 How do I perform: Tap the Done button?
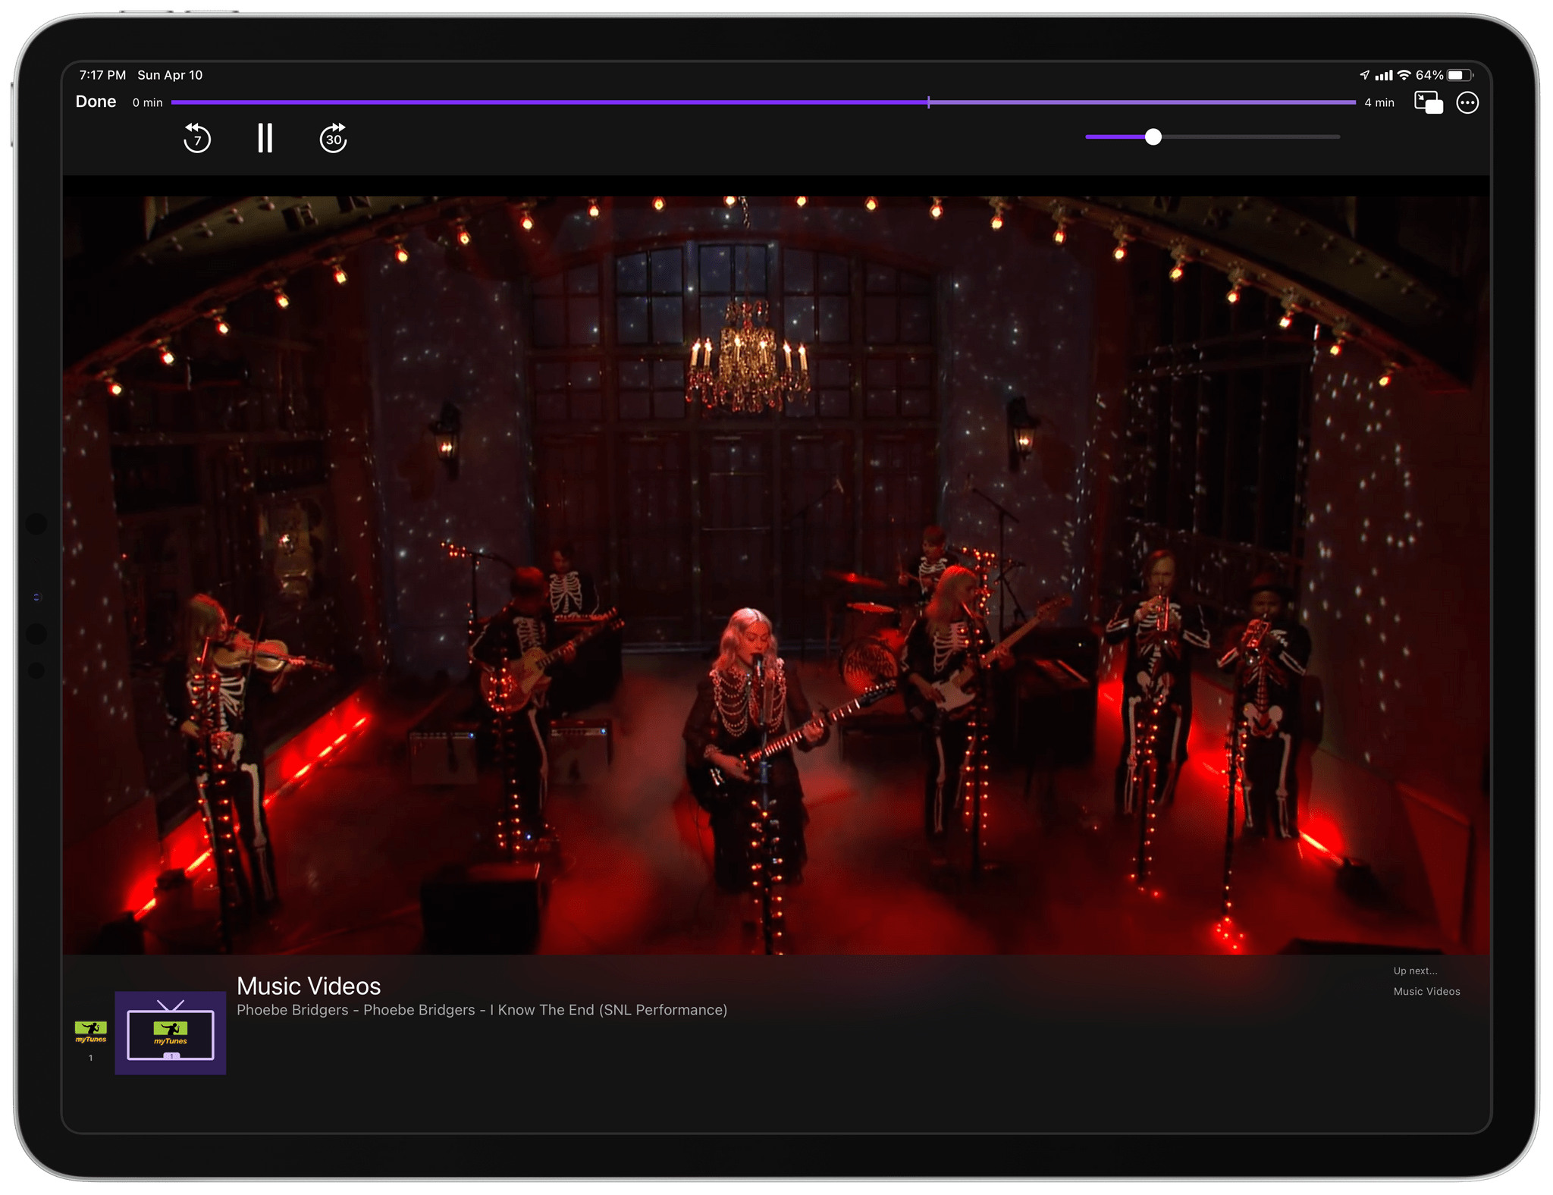pyautogui.click(x=96, y=102)
